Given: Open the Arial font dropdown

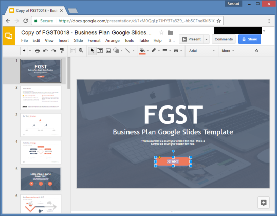Looking at the screenshot, I should point(202,51).
